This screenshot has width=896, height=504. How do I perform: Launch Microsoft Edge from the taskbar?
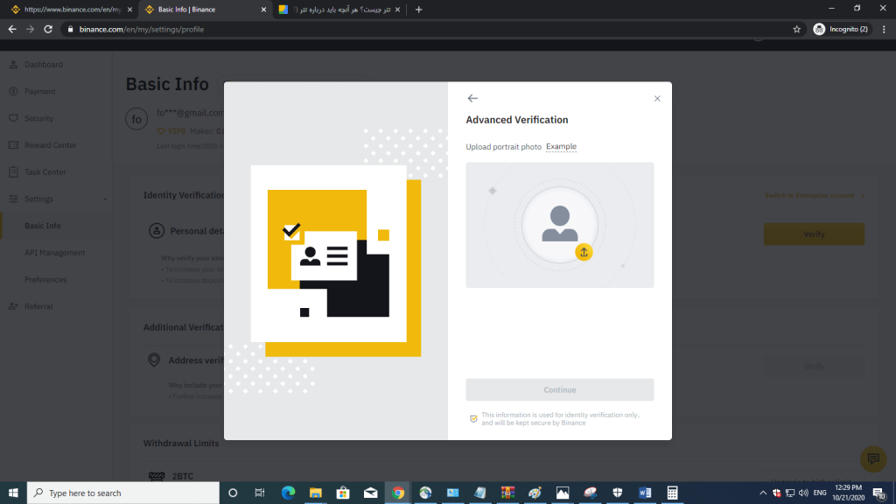point(288,493)
